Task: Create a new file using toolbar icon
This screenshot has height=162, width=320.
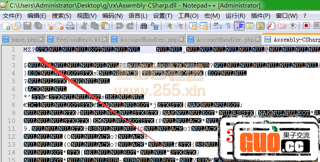Action: click(x=7, y=26)
